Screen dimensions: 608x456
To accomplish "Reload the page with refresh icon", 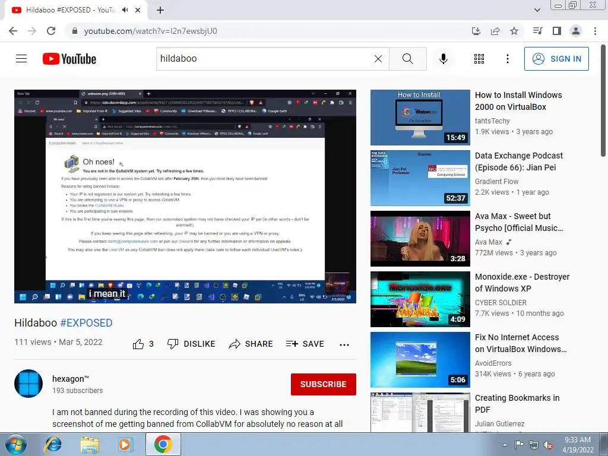I will click(x=51, y=31).
